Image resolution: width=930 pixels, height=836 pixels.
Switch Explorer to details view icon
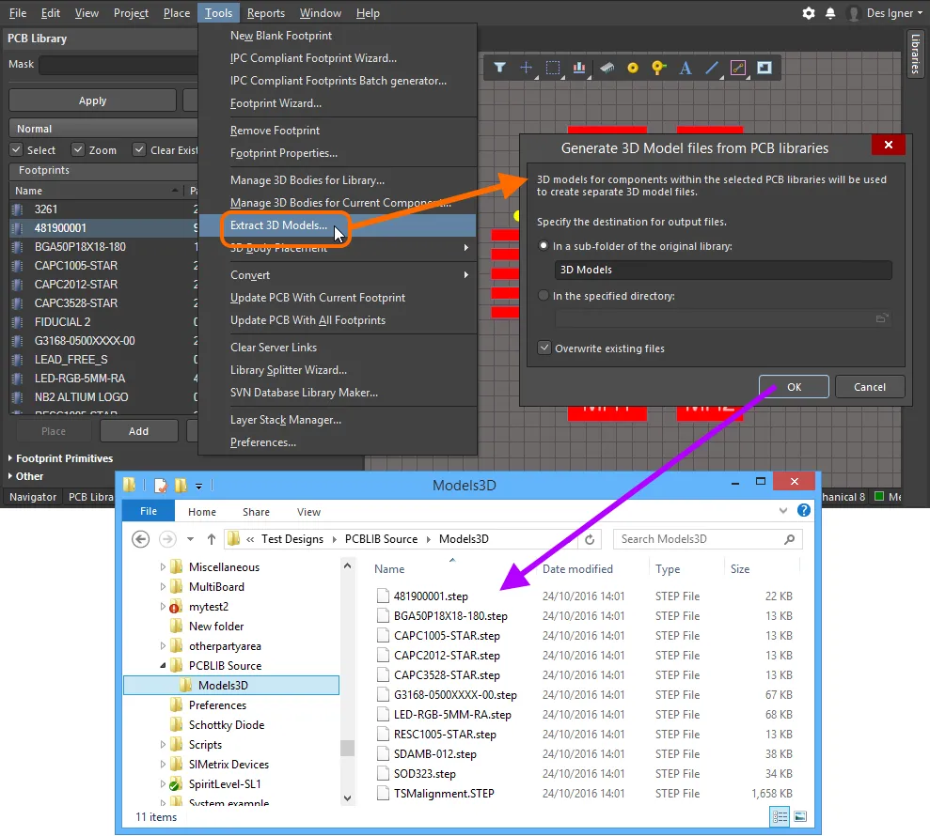[780, 816]
